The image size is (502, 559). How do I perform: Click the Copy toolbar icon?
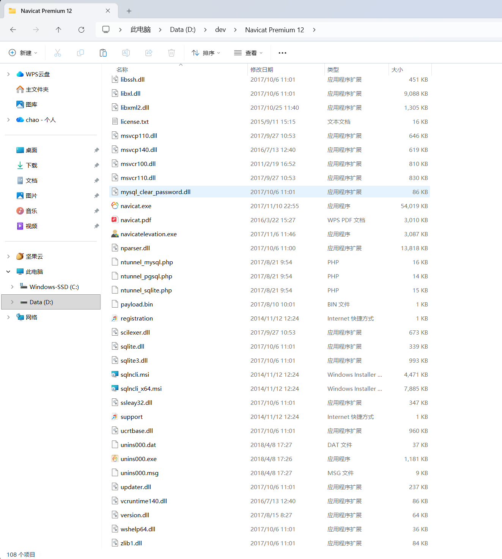click(80, 53)
